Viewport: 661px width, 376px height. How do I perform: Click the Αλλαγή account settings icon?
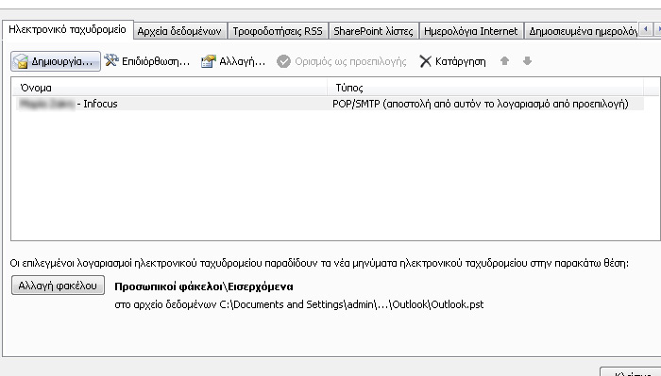[x=209, y=61]
